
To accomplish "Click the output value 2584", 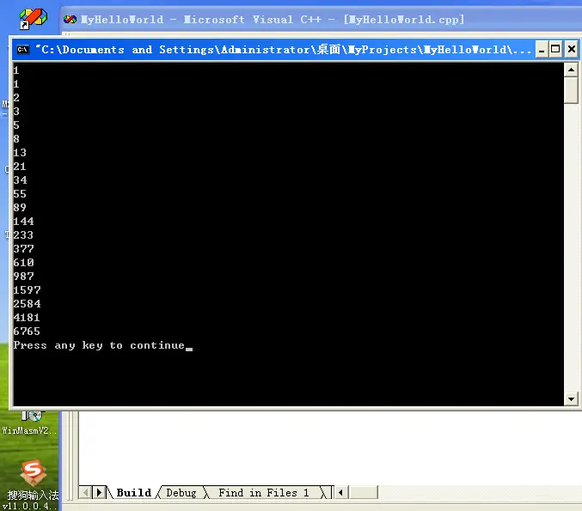I will point(27,304).
